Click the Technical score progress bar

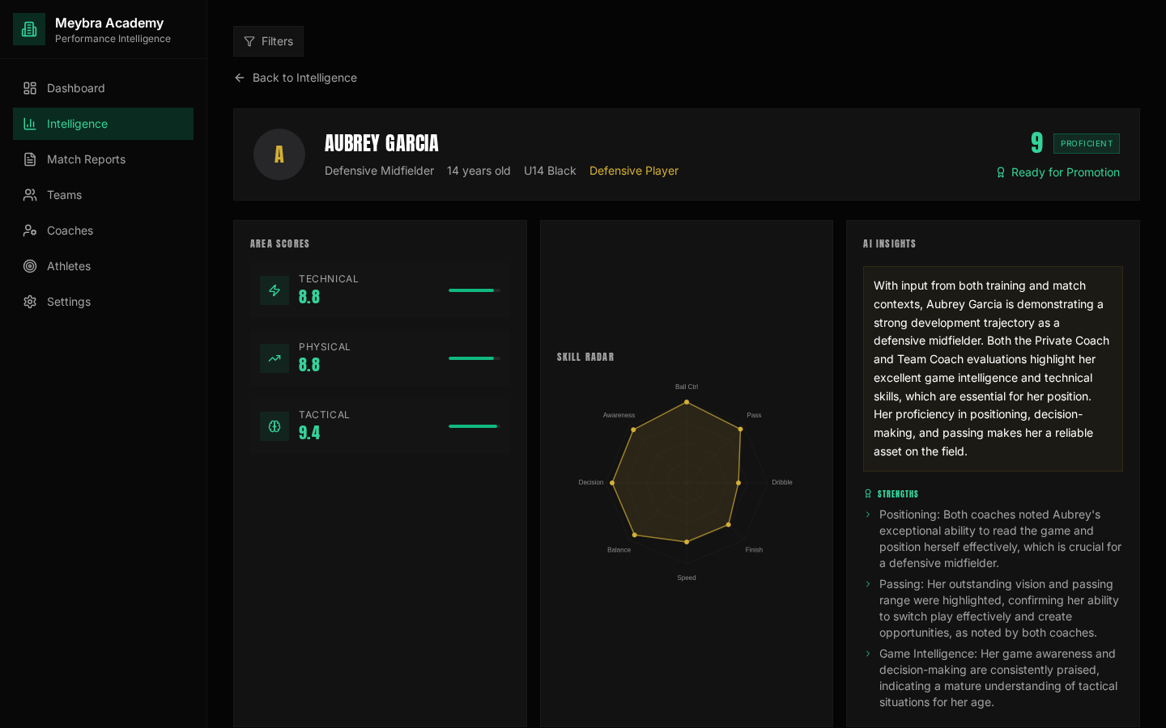[x=474, y=290]
